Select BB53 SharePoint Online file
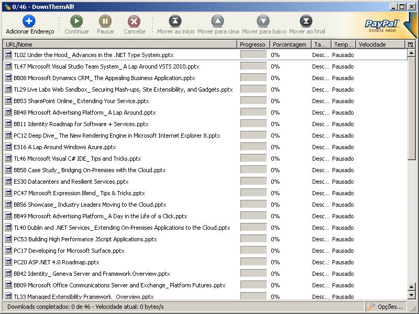 pos(205,101)
